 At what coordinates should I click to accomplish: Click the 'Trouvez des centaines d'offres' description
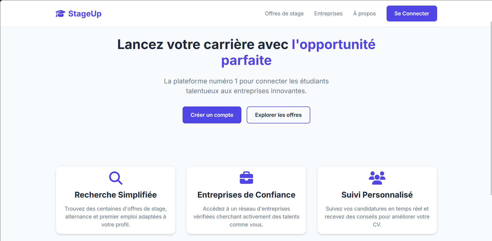coord(116,216)
